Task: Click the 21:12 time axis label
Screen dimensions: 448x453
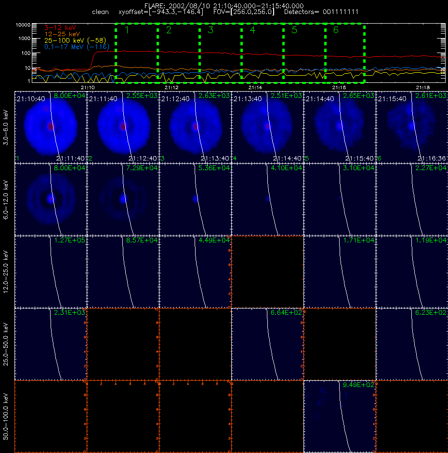Action: coord(171,87)
